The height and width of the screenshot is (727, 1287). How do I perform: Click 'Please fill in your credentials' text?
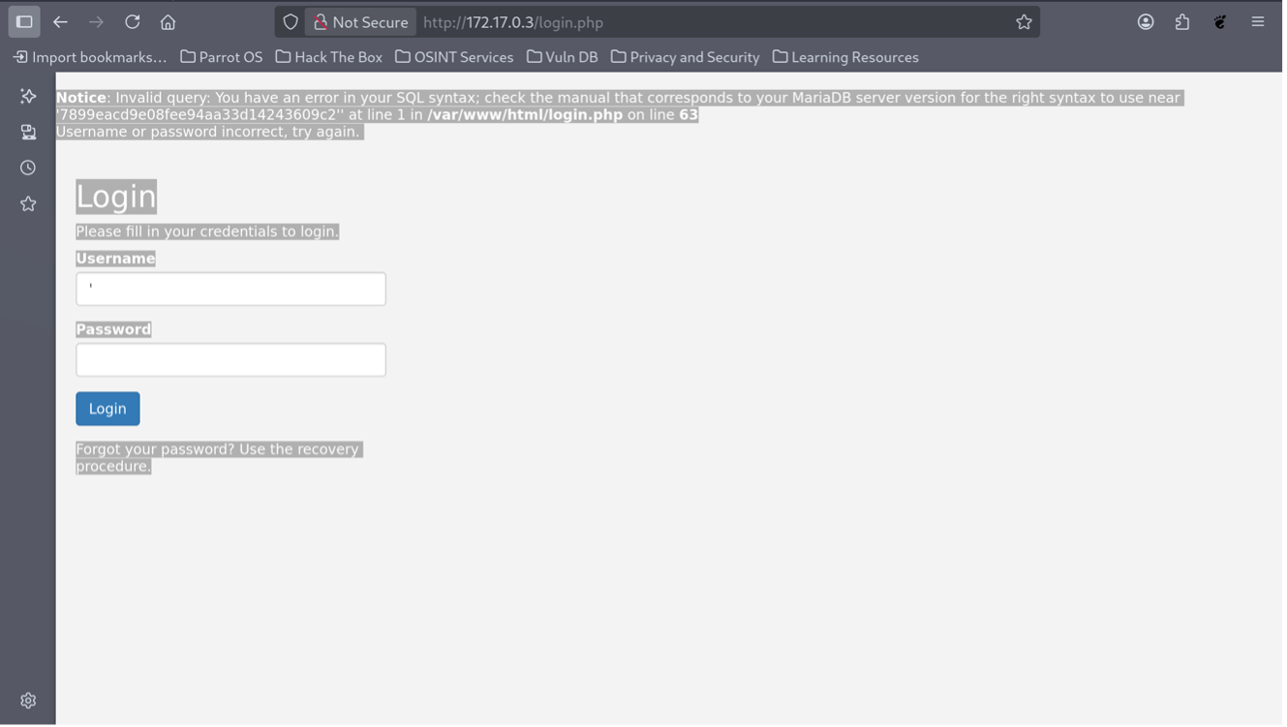pyautogui.click(x=207, y=231)
